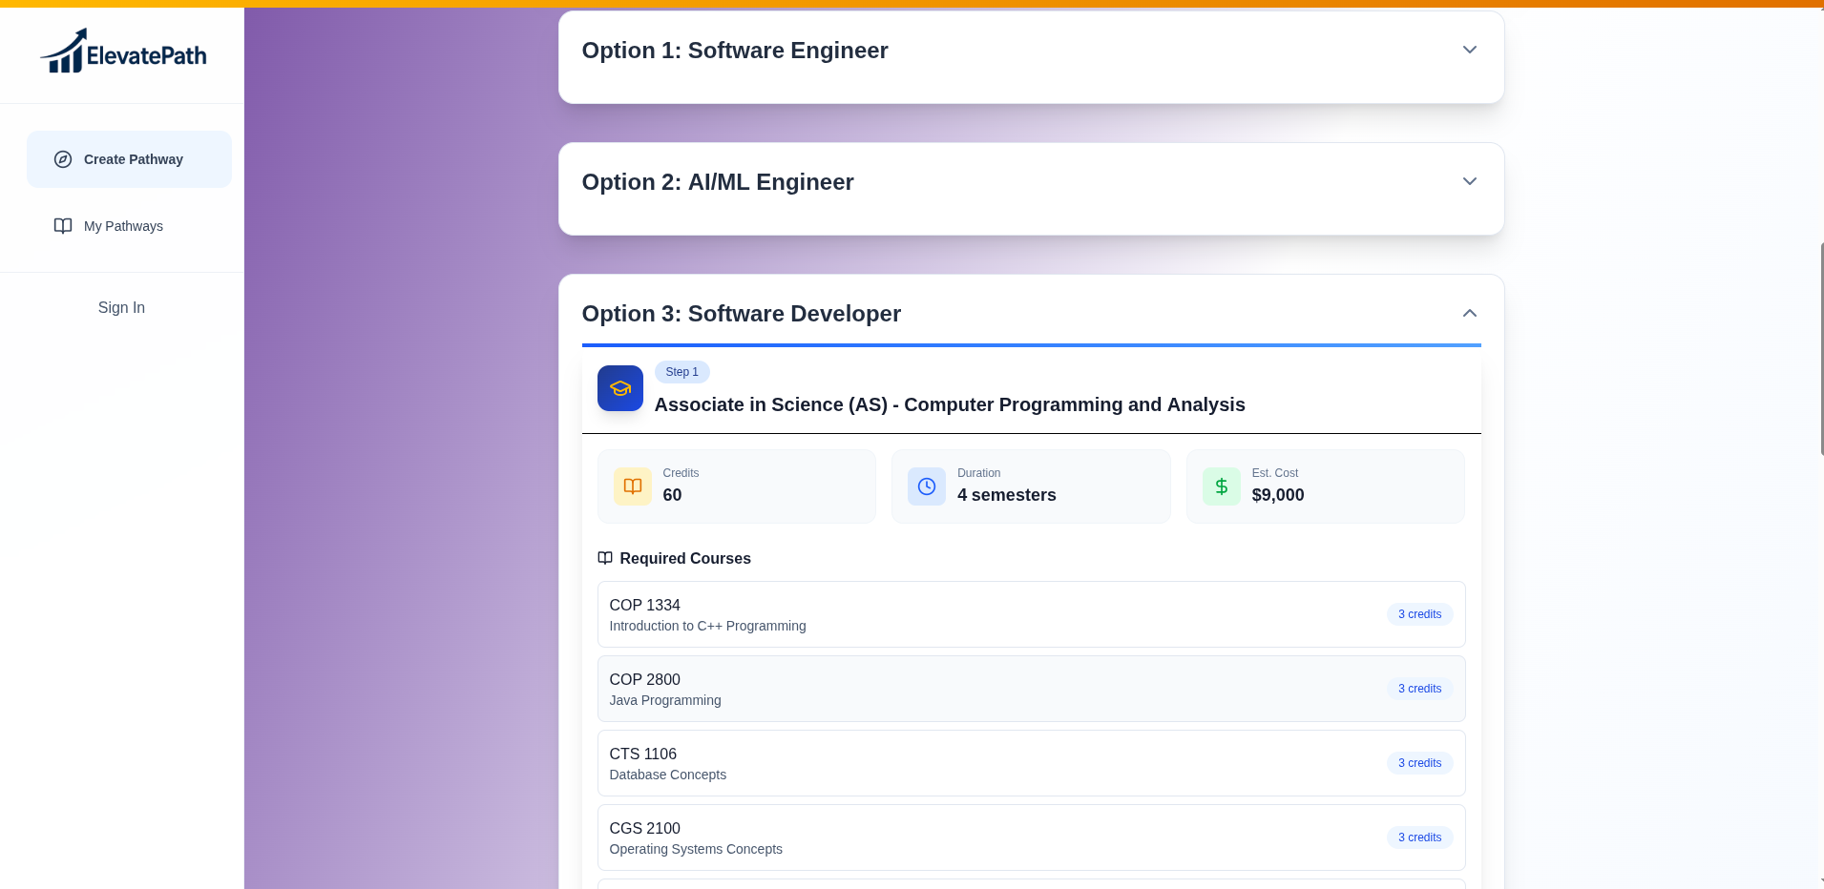1824x889 pixels.
Task: Click the 3 credits badge for CGS 2100
Action: [1419, 837]
